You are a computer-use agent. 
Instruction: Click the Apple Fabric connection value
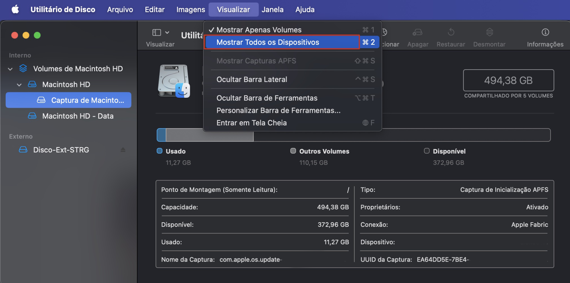[530, 225]
